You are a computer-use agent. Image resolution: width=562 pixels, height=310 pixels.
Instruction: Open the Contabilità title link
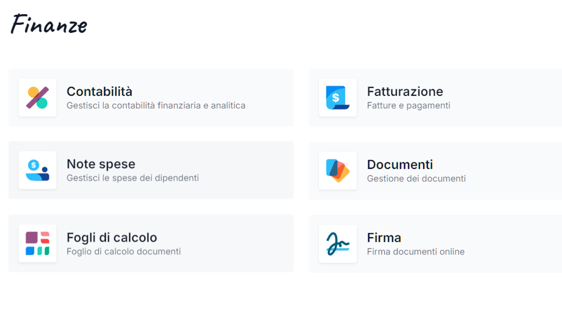[99, 92]
